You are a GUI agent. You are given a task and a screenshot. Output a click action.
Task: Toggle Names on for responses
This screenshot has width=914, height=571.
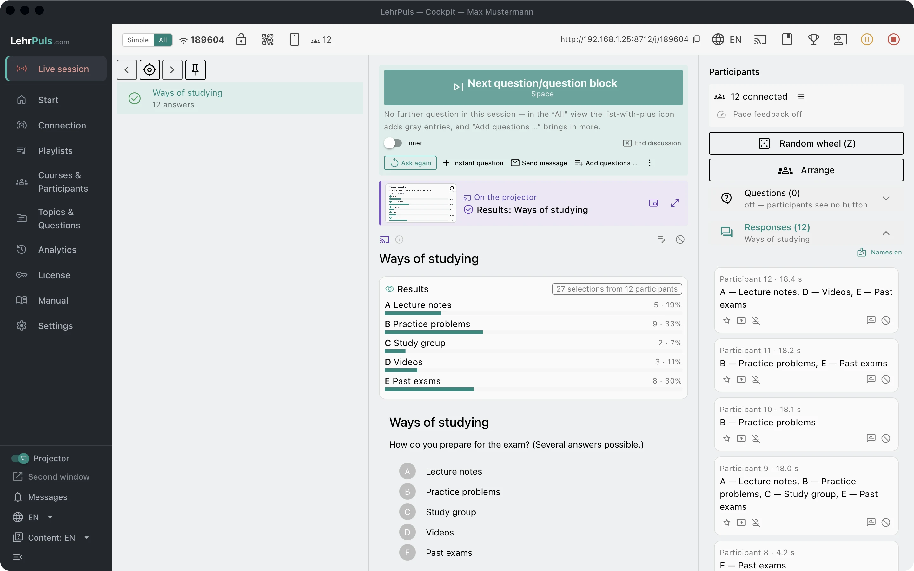click(880, 252)
